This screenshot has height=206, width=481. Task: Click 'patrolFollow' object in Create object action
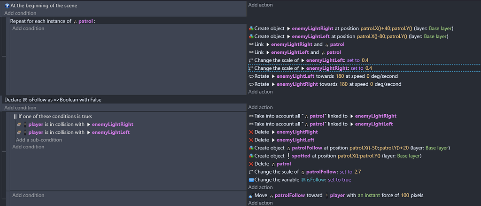point(308,148)
